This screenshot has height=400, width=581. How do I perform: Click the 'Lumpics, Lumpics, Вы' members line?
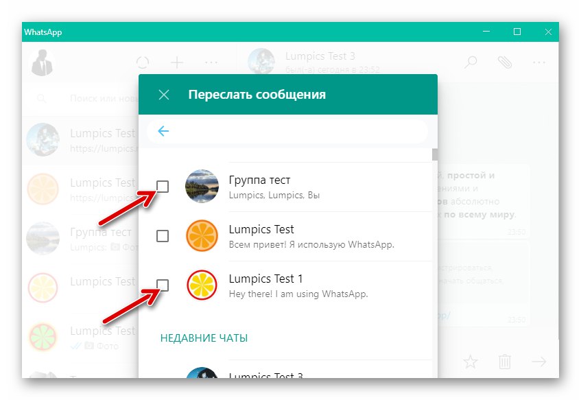click(x=274, y=196)
